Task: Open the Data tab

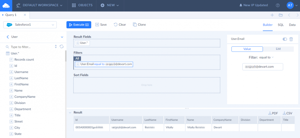Action: (x=292, y=25)
